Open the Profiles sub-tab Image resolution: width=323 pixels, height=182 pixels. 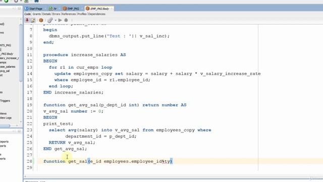(x=82, y=14)
